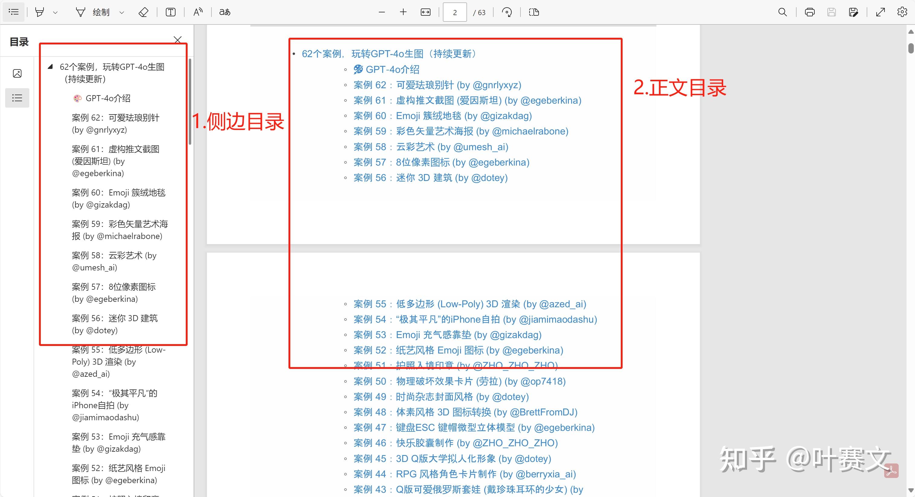The width and height of the screenshot is (915, 497).
Task: Switch to the page thumbnails tab
Action: point(17,73)
